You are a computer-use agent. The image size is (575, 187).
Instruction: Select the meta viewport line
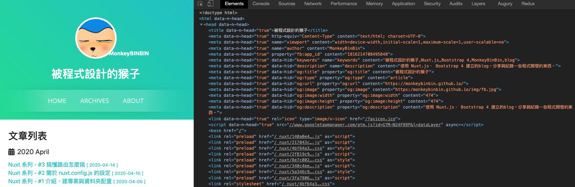tap(359, 42)
